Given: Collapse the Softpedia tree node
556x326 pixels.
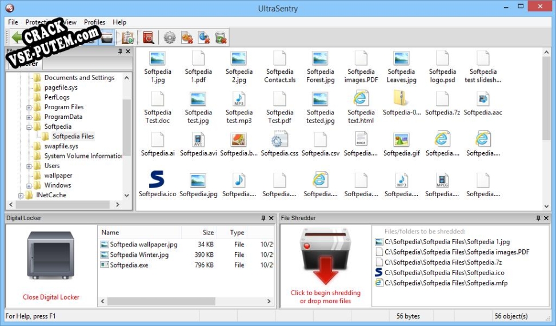Looking at the screenshot, I should click(x=29, y=127).
